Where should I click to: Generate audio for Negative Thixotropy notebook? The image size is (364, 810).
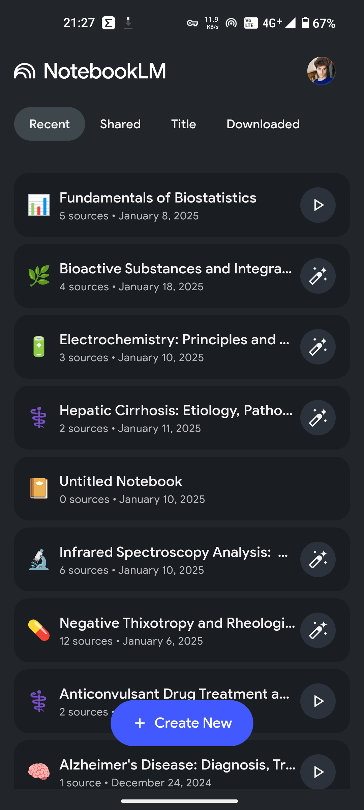pos(318,630)
